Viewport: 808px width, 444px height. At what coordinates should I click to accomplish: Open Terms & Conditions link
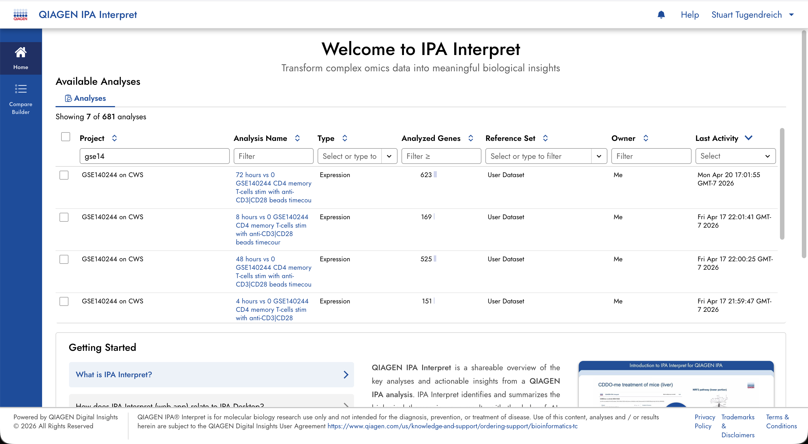781,422
